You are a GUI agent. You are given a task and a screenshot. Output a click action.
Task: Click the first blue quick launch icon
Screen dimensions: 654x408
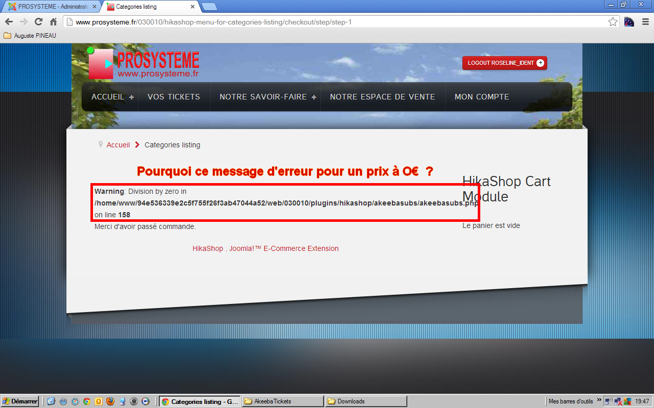[52, 401]
